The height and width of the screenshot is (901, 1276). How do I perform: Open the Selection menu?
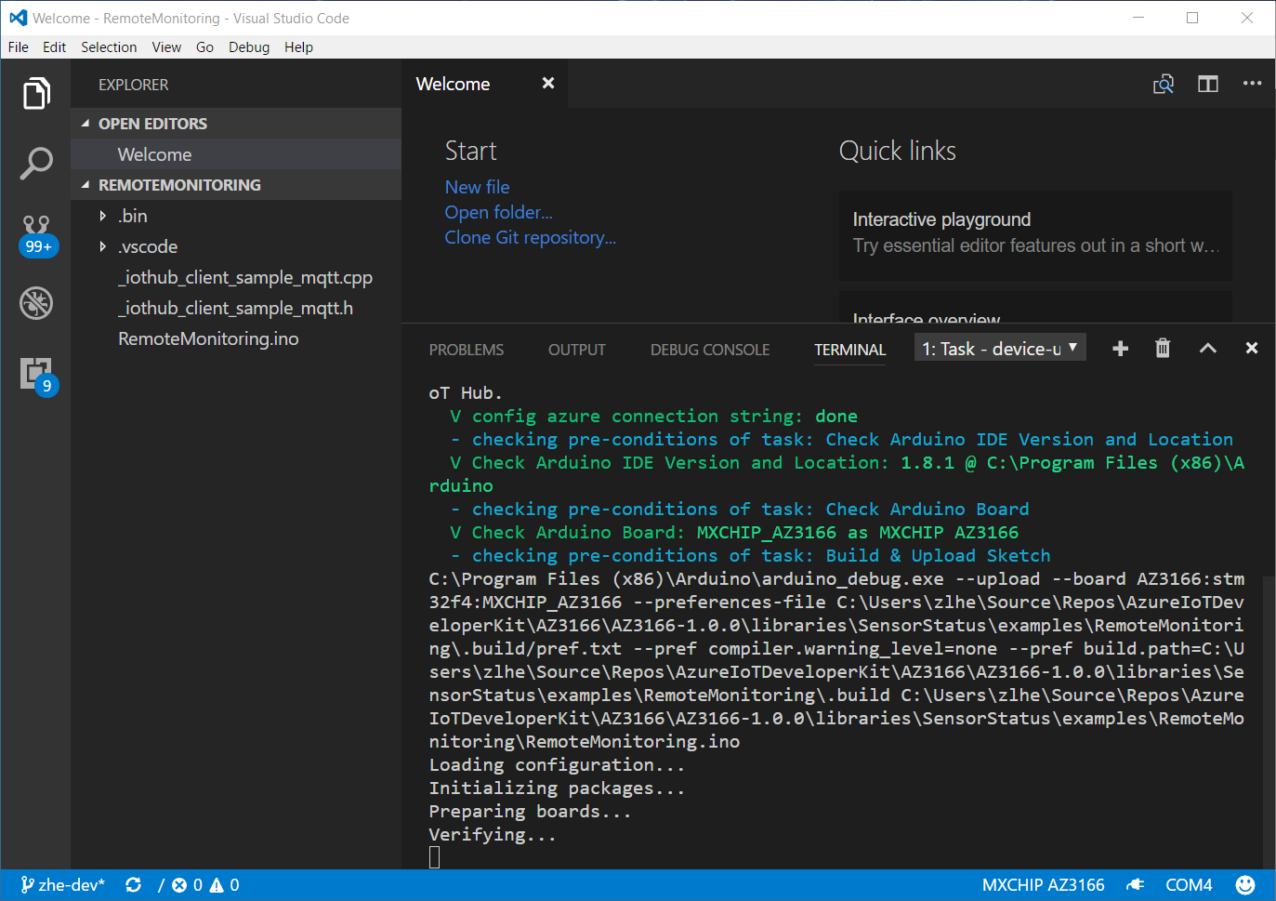click(109, 47)
